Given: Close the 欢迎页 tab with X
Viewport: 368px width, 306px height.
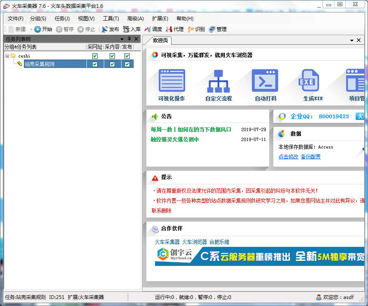Looking at the screenshot, I should pos(358,40).
